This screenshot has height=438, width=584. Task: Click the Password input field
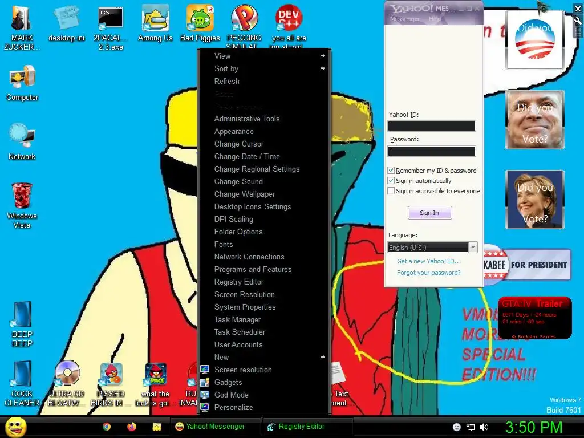point(432,151)
